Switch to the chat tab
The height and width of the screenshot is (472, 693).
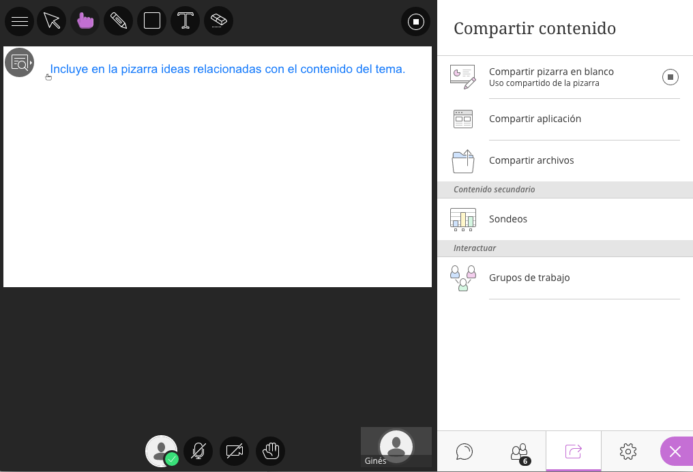[x=464, y=452]
